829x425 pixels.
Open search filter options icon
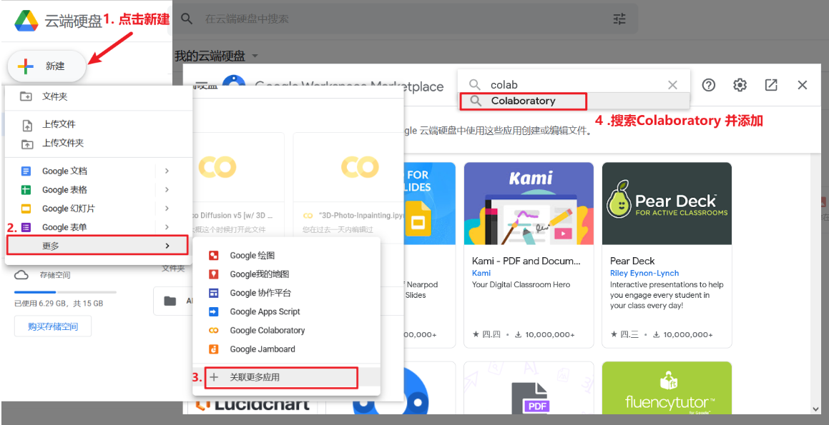pos(619,19)
